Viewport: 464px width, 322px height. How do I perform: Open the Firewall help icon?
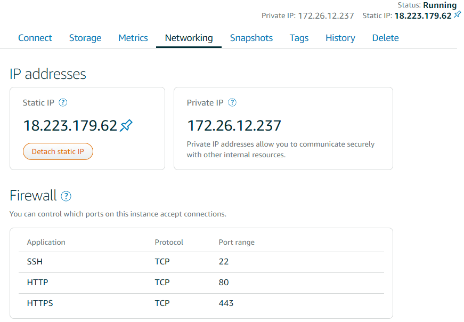tap(66, 196)
